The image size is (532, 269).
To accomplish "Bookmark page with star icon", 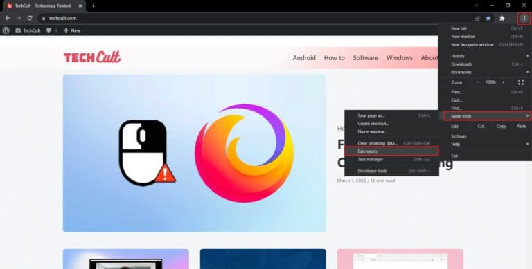I will pos(488,18).
